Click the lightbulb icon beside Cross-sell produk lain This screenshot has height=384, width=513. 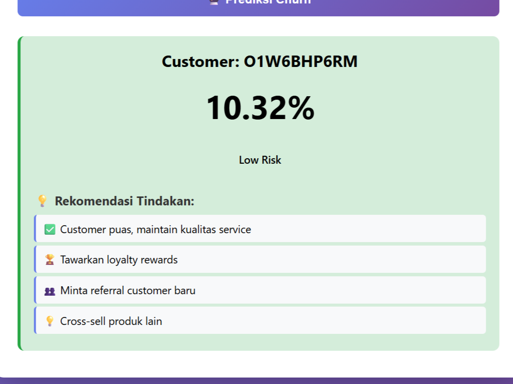pyautogui.click(x=50, y=321)
